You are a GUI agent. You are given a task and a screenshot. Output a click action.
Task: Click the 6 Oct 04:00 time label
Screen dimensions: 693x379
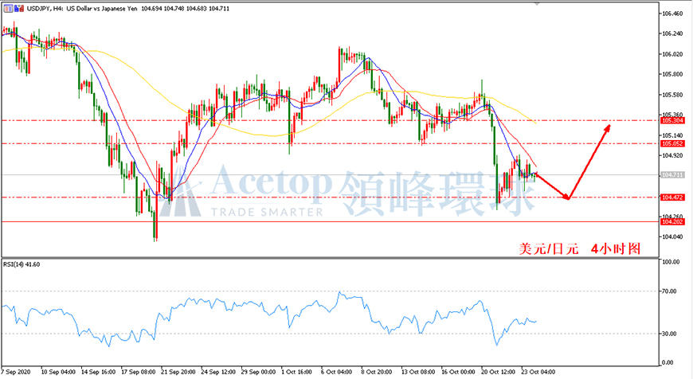[x=336, y=372]
